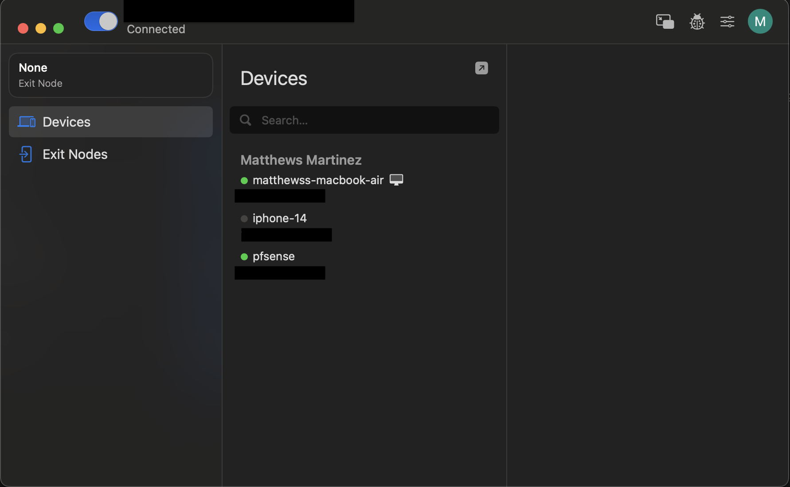Select the iphone-14 device
The width and height of the screenshot is (790, 487).
click(279, 218)
